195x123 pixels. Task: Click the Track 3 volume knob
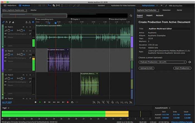point(9,78)
